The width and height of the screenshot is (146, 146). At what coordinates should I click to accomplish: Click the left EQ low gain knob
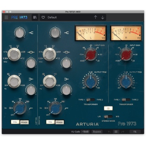tap(31, 90)
